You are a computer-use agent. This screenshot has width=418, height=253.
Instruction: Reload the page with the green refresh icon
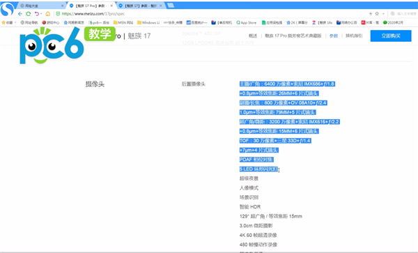[29, 14]
